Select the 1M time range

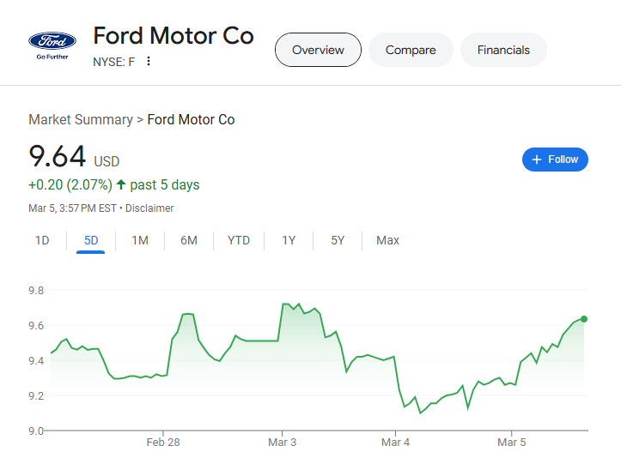tap(140, 240)
